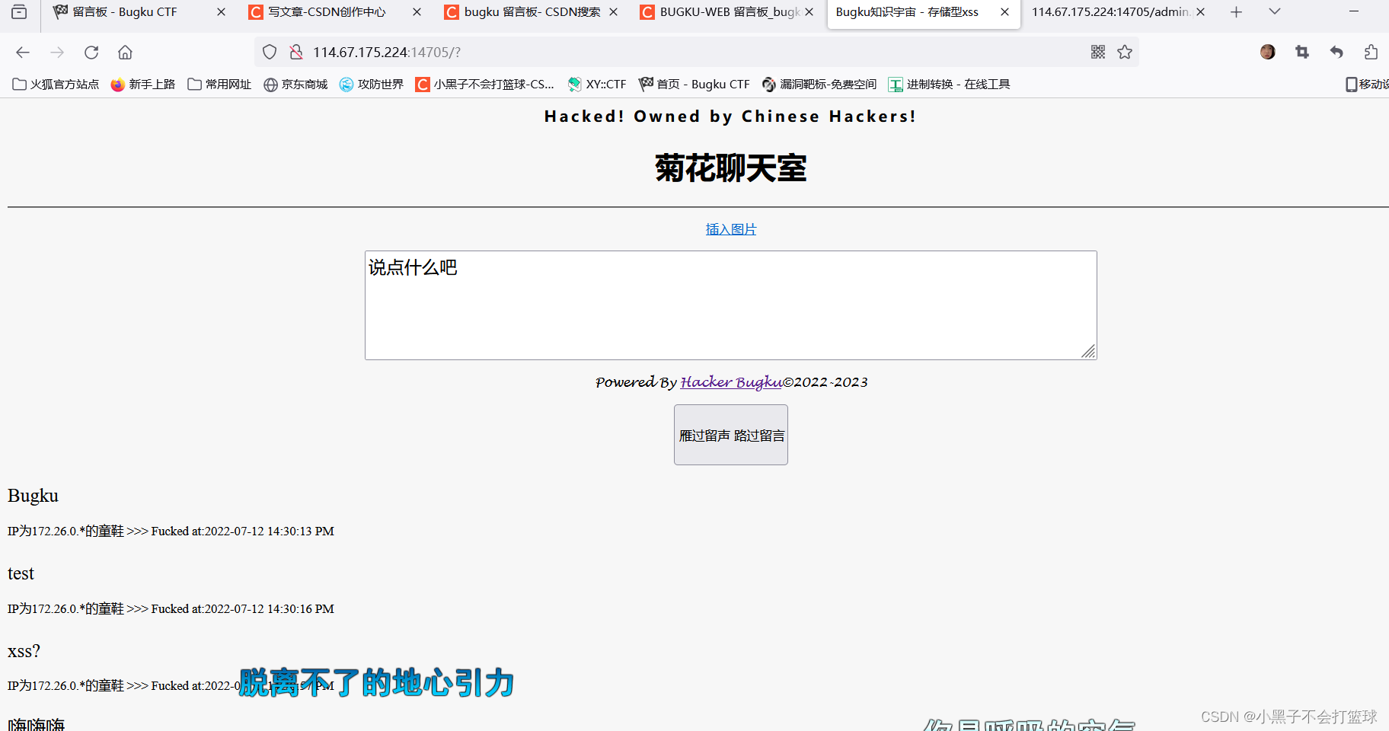Expand the list all tabs chevron
Screen dimensions: 1389x731
coord(1275,11)
